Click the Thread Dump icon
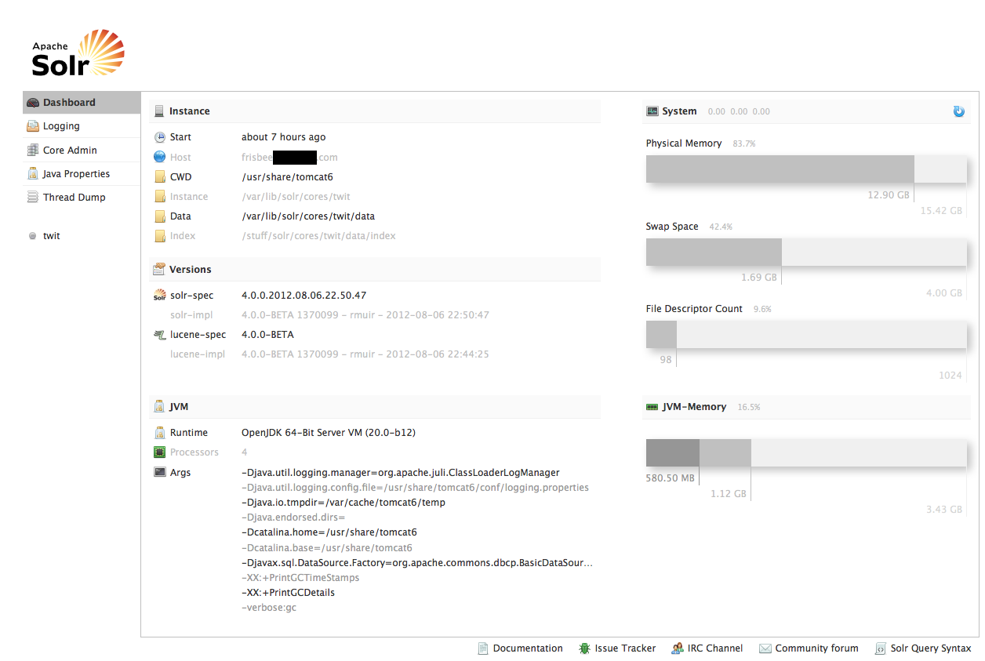 32,198
